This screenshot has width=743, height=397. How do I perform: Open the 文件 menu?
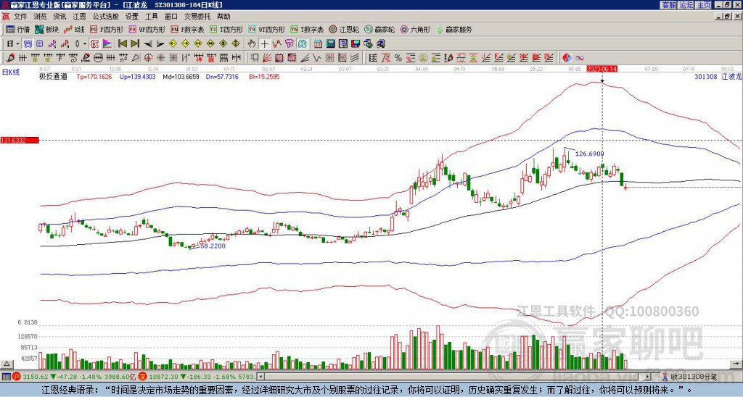[20, 17]
